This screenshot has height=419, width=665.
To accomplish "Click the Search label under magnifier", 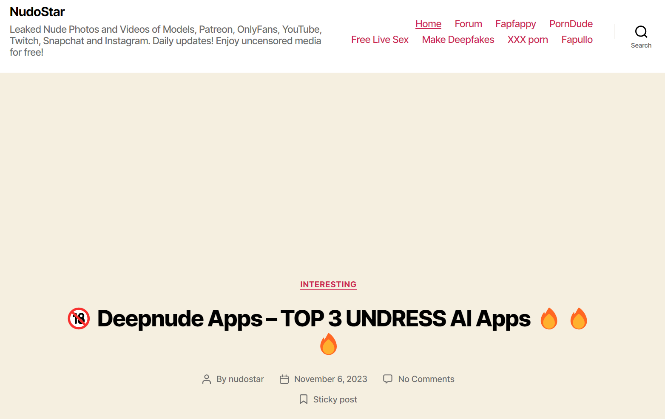I will (x=641, y=45).
